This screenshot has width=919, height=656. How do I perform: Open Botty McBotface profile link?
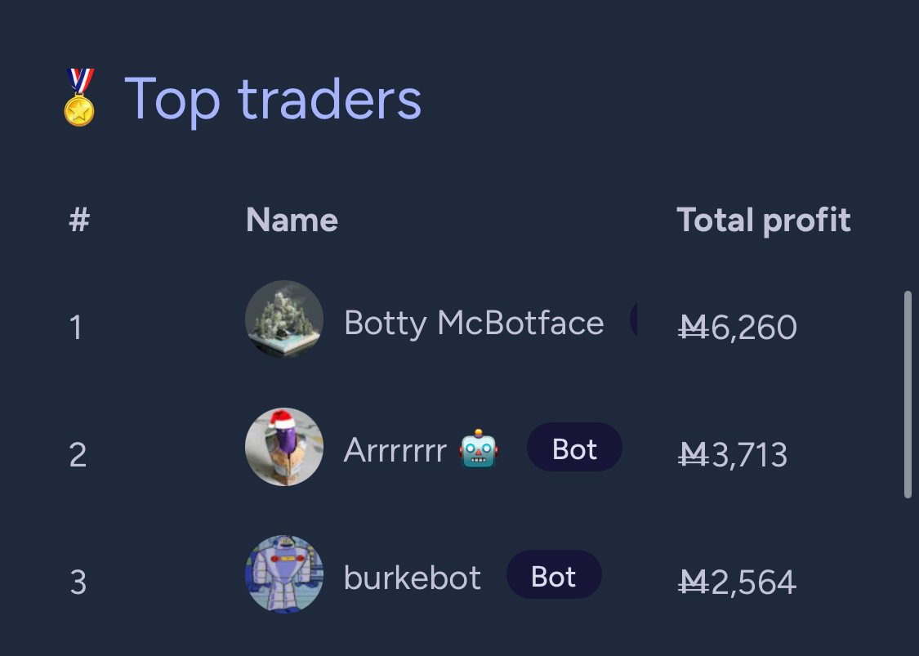coord(474,323)
